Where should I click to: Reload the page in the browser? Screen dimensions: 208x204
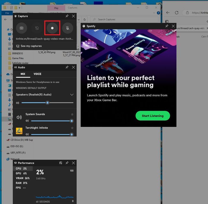click(x=177, y=13)
